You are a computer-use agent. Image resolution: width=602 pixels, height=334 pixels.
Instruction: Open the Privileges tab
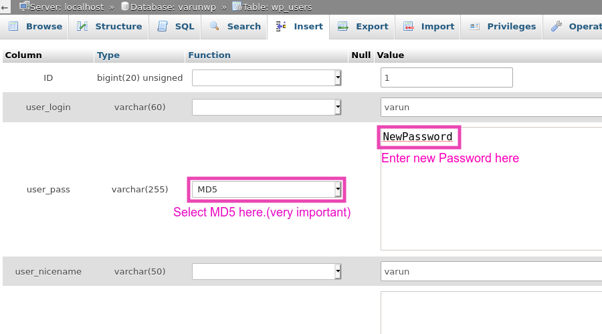(x=511, y=27)
